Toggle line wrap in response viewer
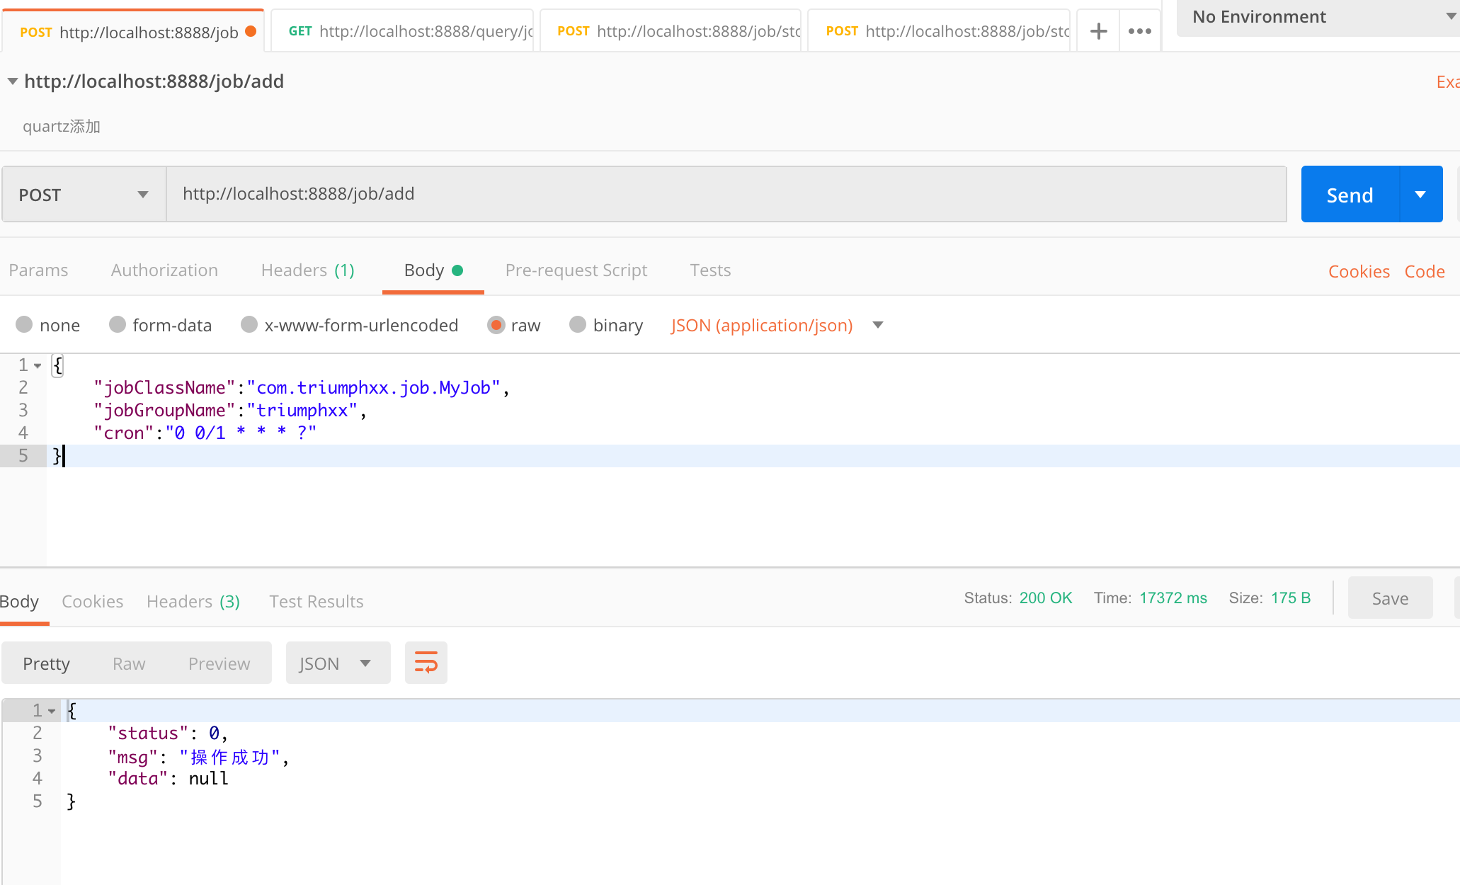1460x885 pixels. pos(426,663)
